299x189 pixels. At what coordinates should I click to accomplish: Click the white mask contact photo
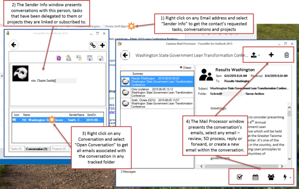tap(21, 74)
